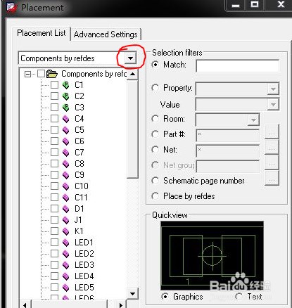Screen dimensions: 292x308
Task: Tick the C5 checkbox
Action: pyautogui.click(x=54, y=130)
